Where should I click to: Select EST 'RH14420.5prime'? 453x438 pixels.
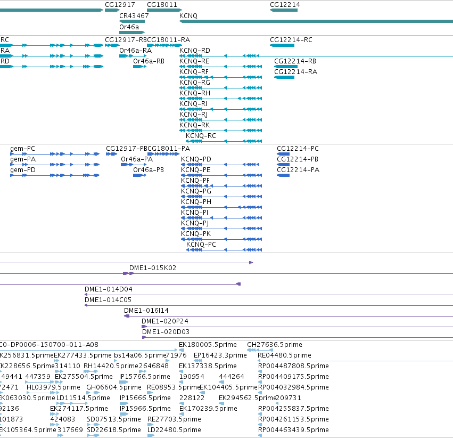(111, 366)
